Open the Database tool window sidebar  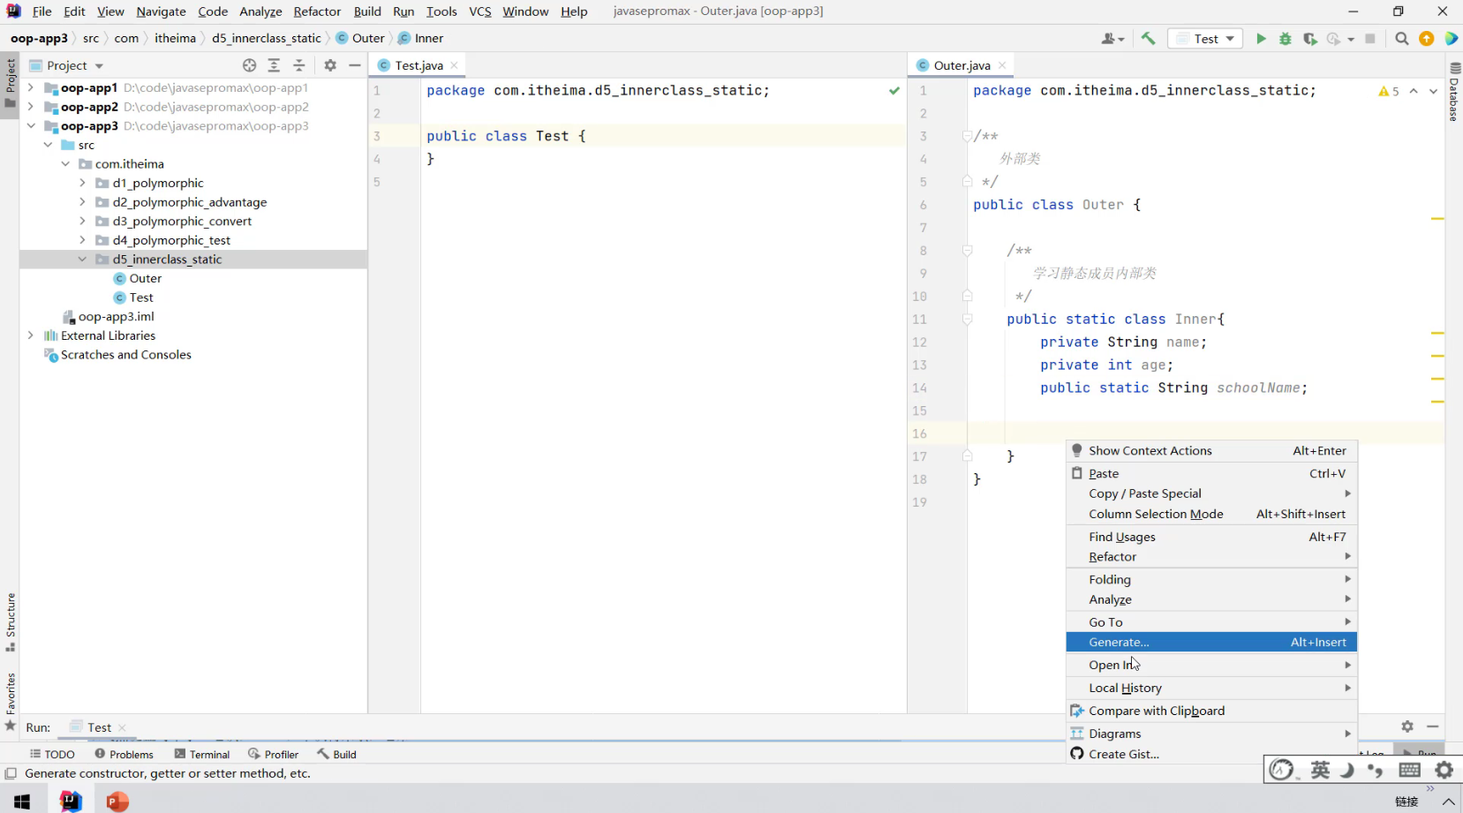(x=1454, y=93)
